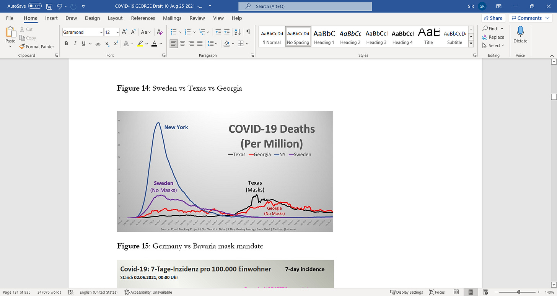Screen dimensions: 557x296
Task: Toggle AutoSave switch on
Action: pyautogui.click(x=35, y=7)
